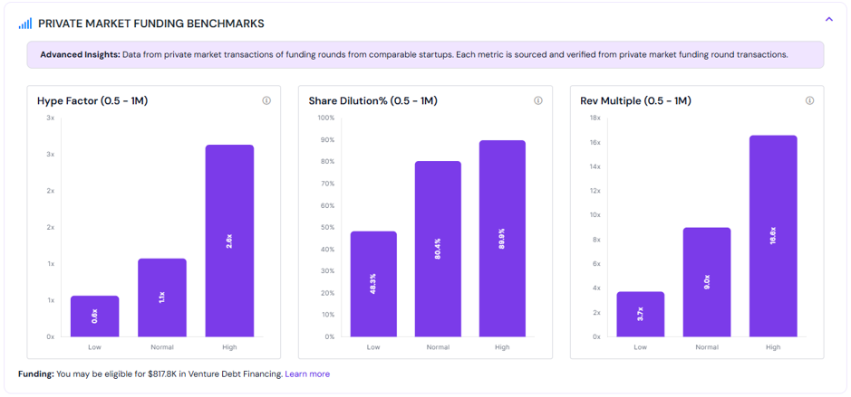Open the Learn more link for Venture Debt
The image size is (851, 397).
(307, 374)
